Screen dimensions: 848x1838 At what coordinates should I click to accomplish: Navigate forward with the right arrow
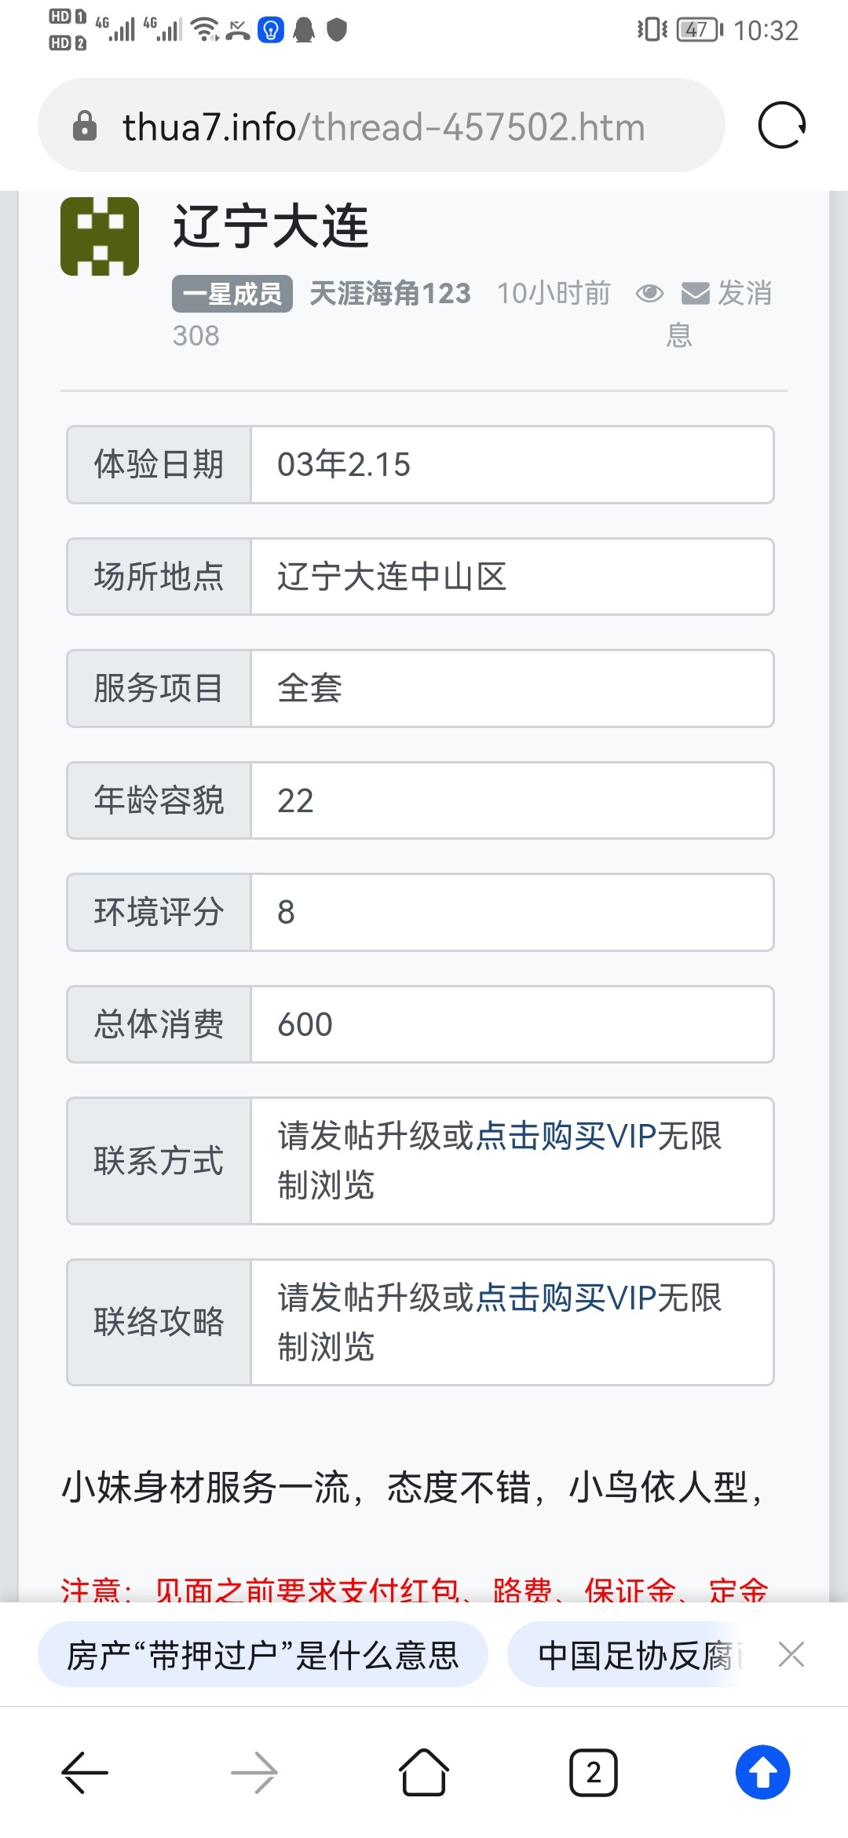coord(254,1774)
